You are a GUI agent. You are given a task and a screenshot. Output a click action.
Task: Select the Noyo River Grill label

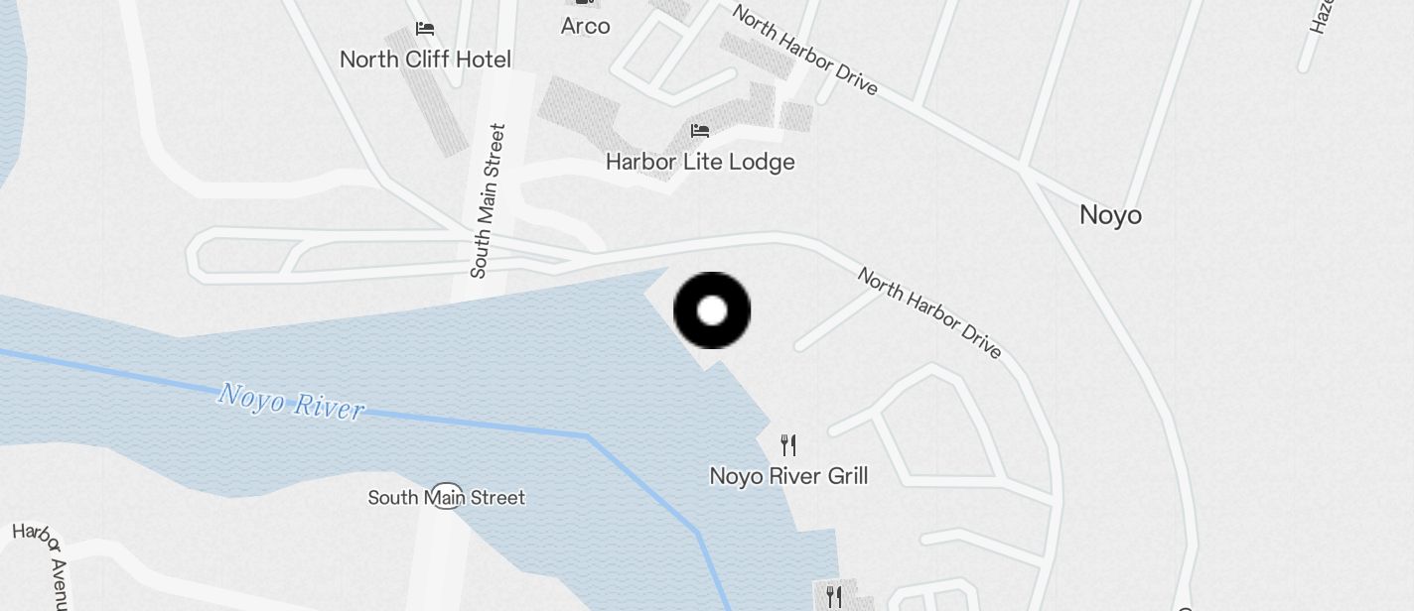[x=788, y=476]
